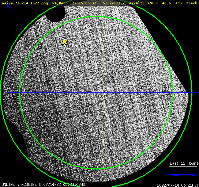This screenshot has height=187, width=199.
Task: Click the RA,Dec label in header
Action: click(x=60, y=3)
